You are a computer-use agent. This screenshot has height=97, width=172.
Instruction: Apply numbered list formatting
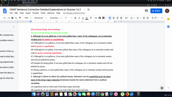pos(131,18)
